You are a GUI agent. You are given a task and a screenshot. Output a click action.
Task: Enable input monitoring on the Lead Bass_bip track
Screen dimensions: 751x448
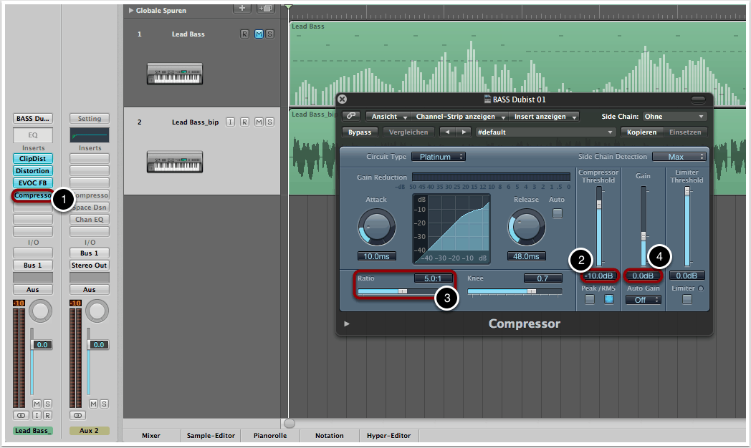(230, 122)
